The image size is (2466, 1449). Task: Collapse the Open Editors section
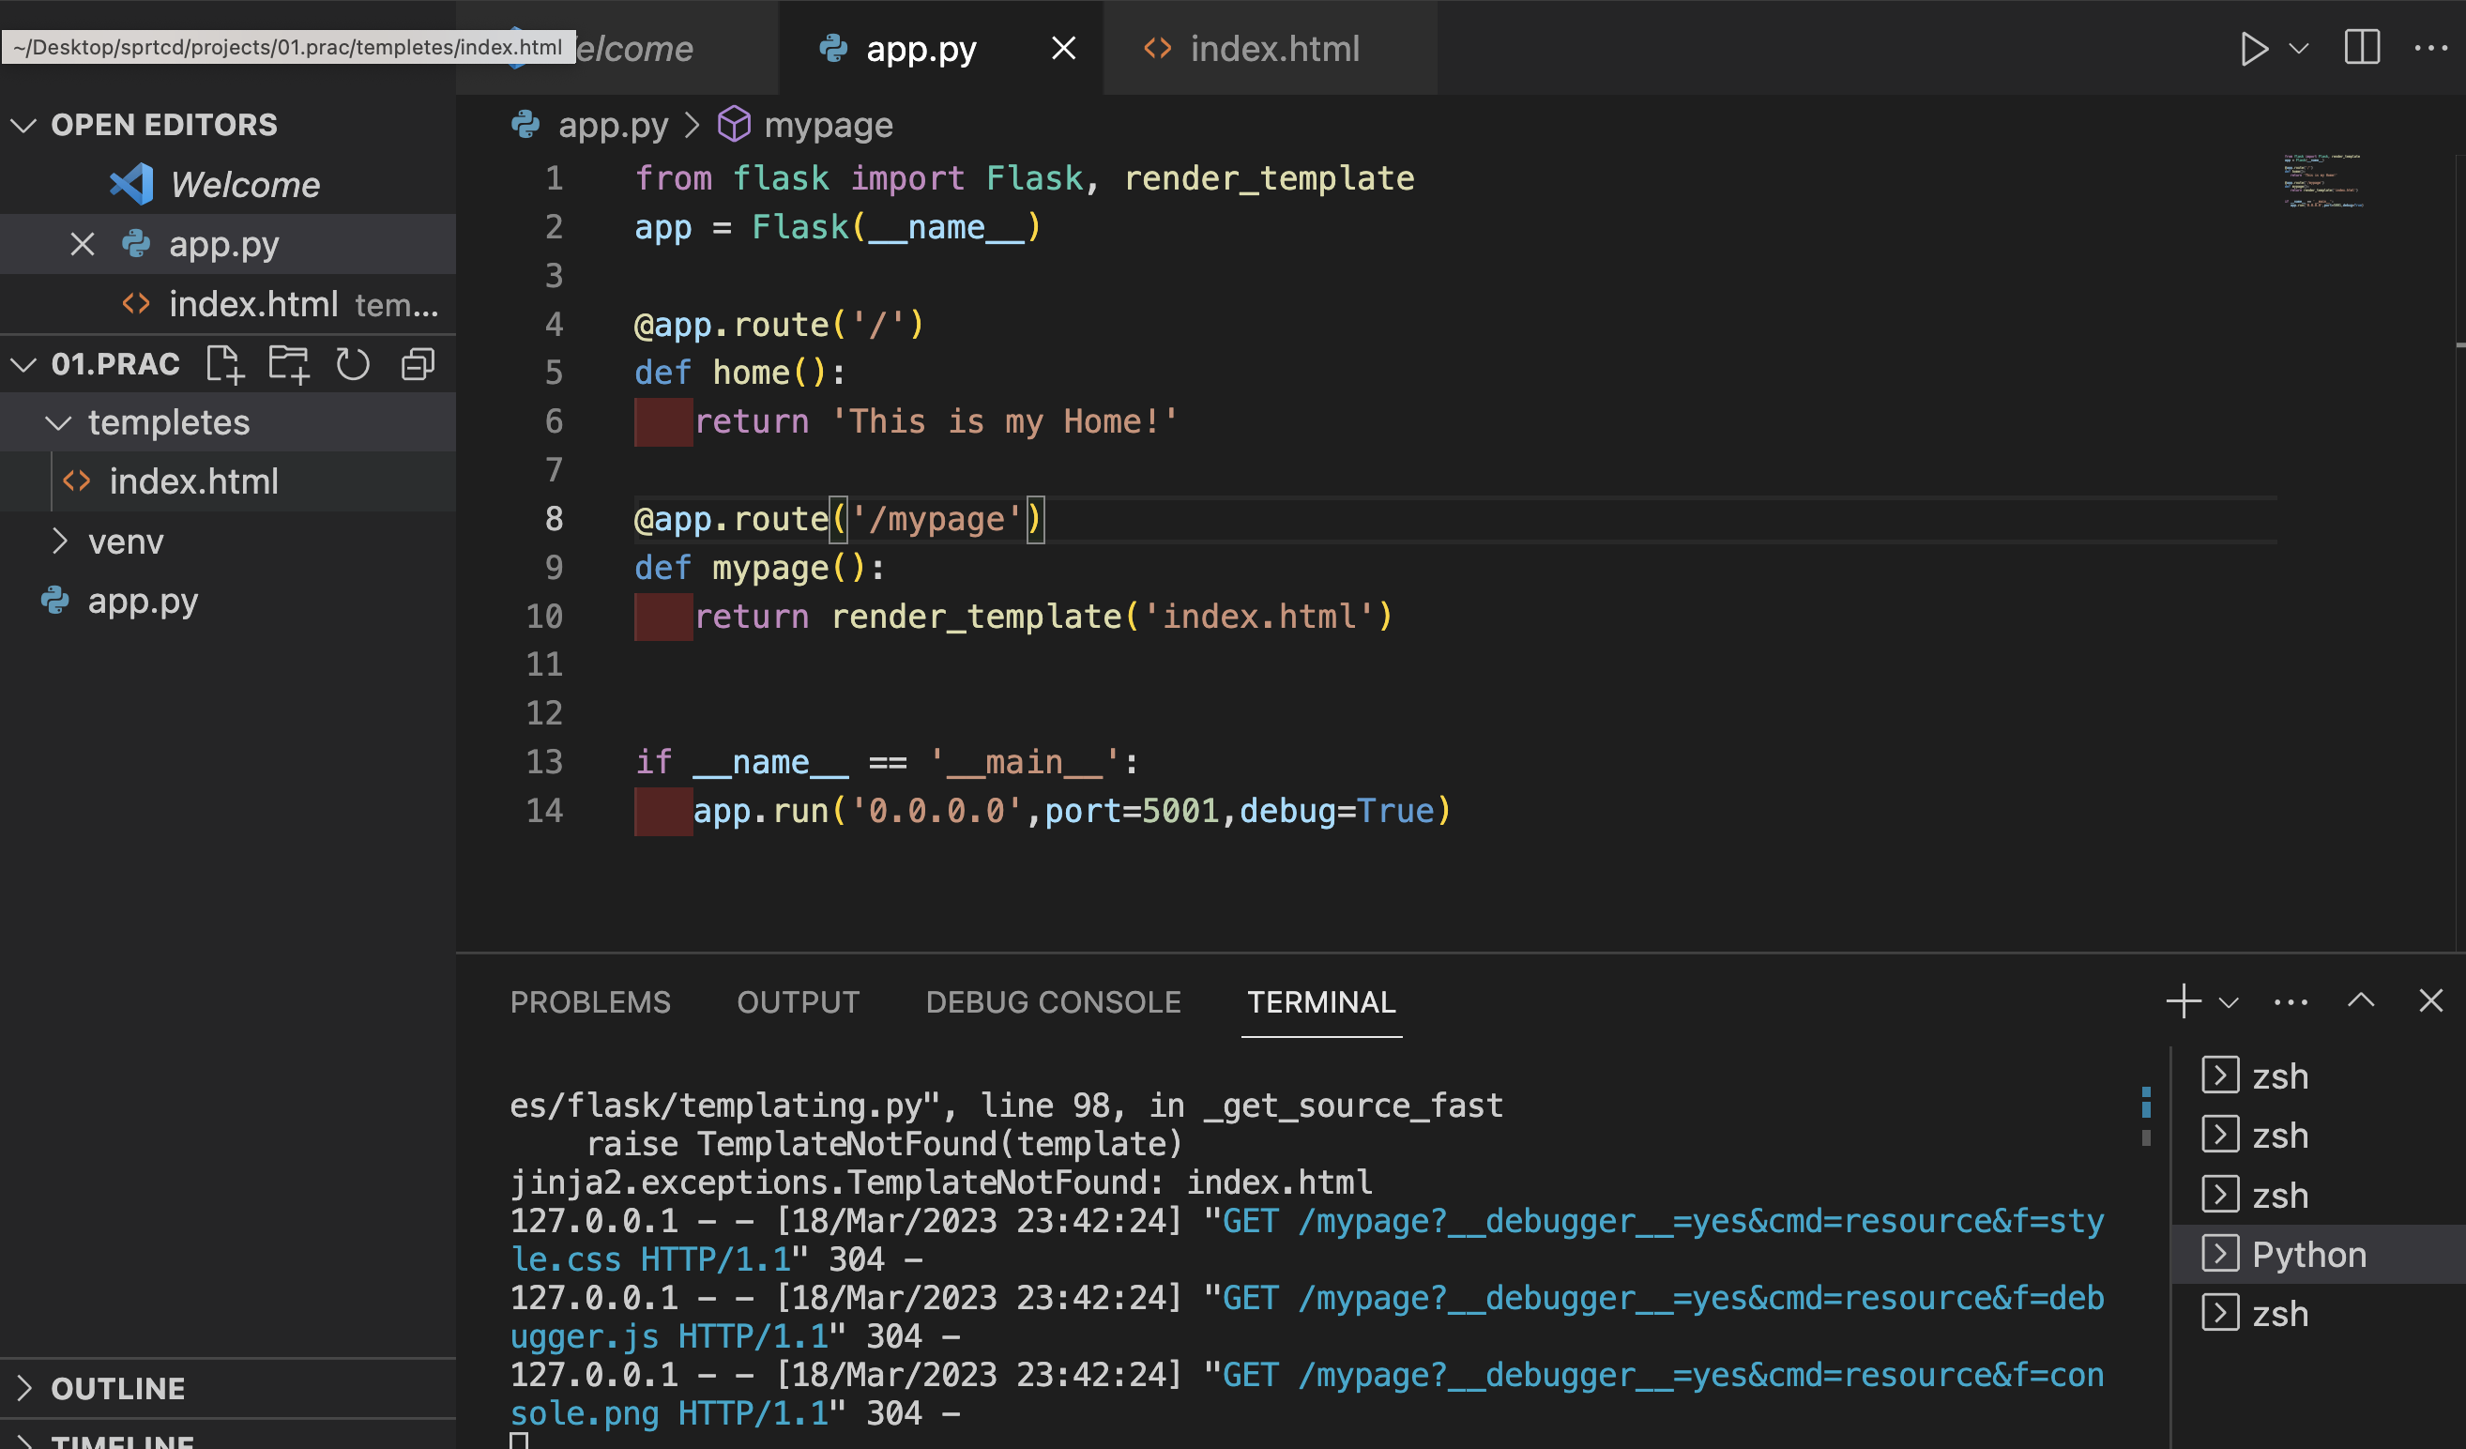(x=23, y=125)
